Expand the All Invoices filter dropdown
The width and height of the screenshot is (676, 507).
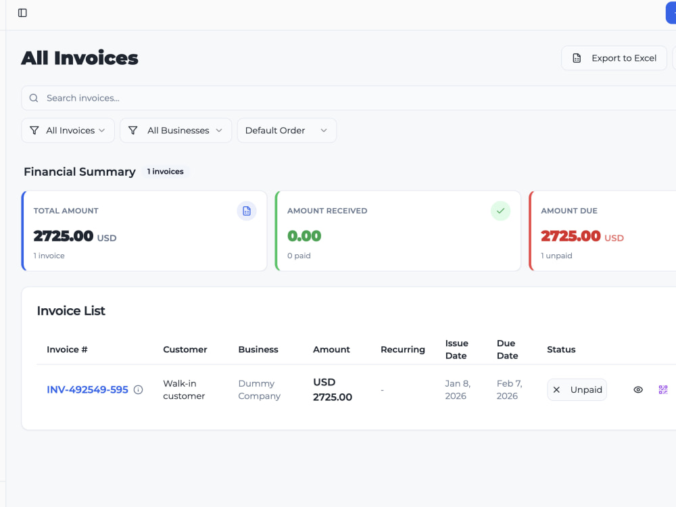pos(68,130)
